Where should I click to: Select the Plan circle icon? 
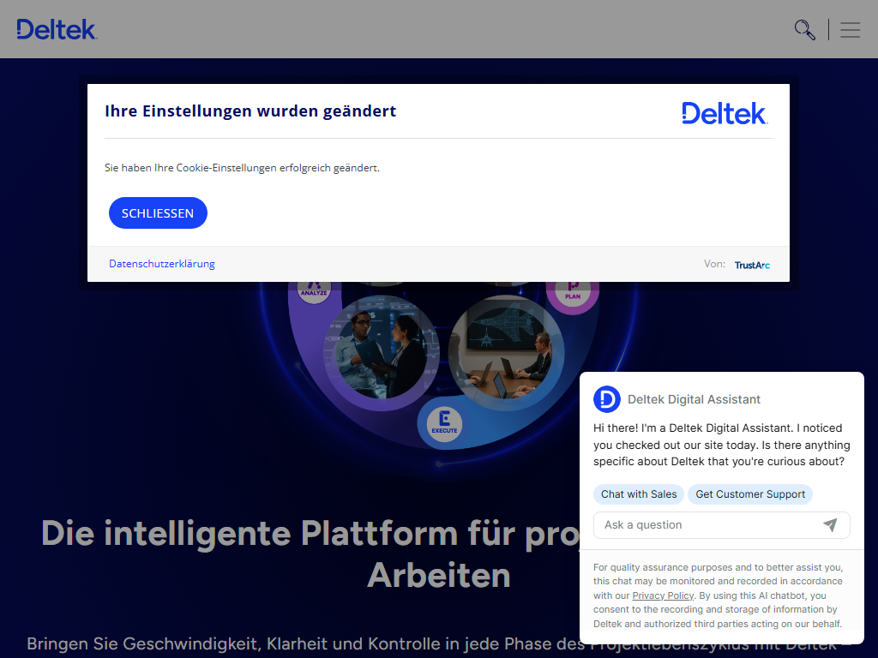(x=573, y=292)
